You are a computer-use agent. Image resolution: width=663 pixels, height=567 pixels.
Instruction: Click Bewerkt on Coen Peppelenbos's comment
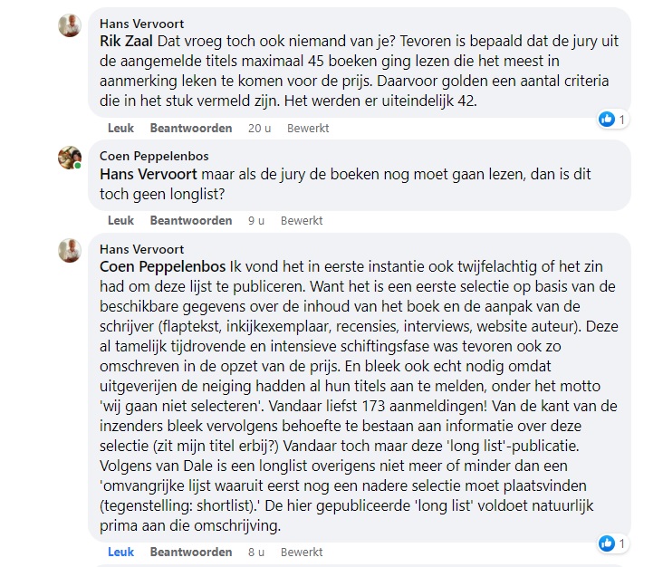302,220
